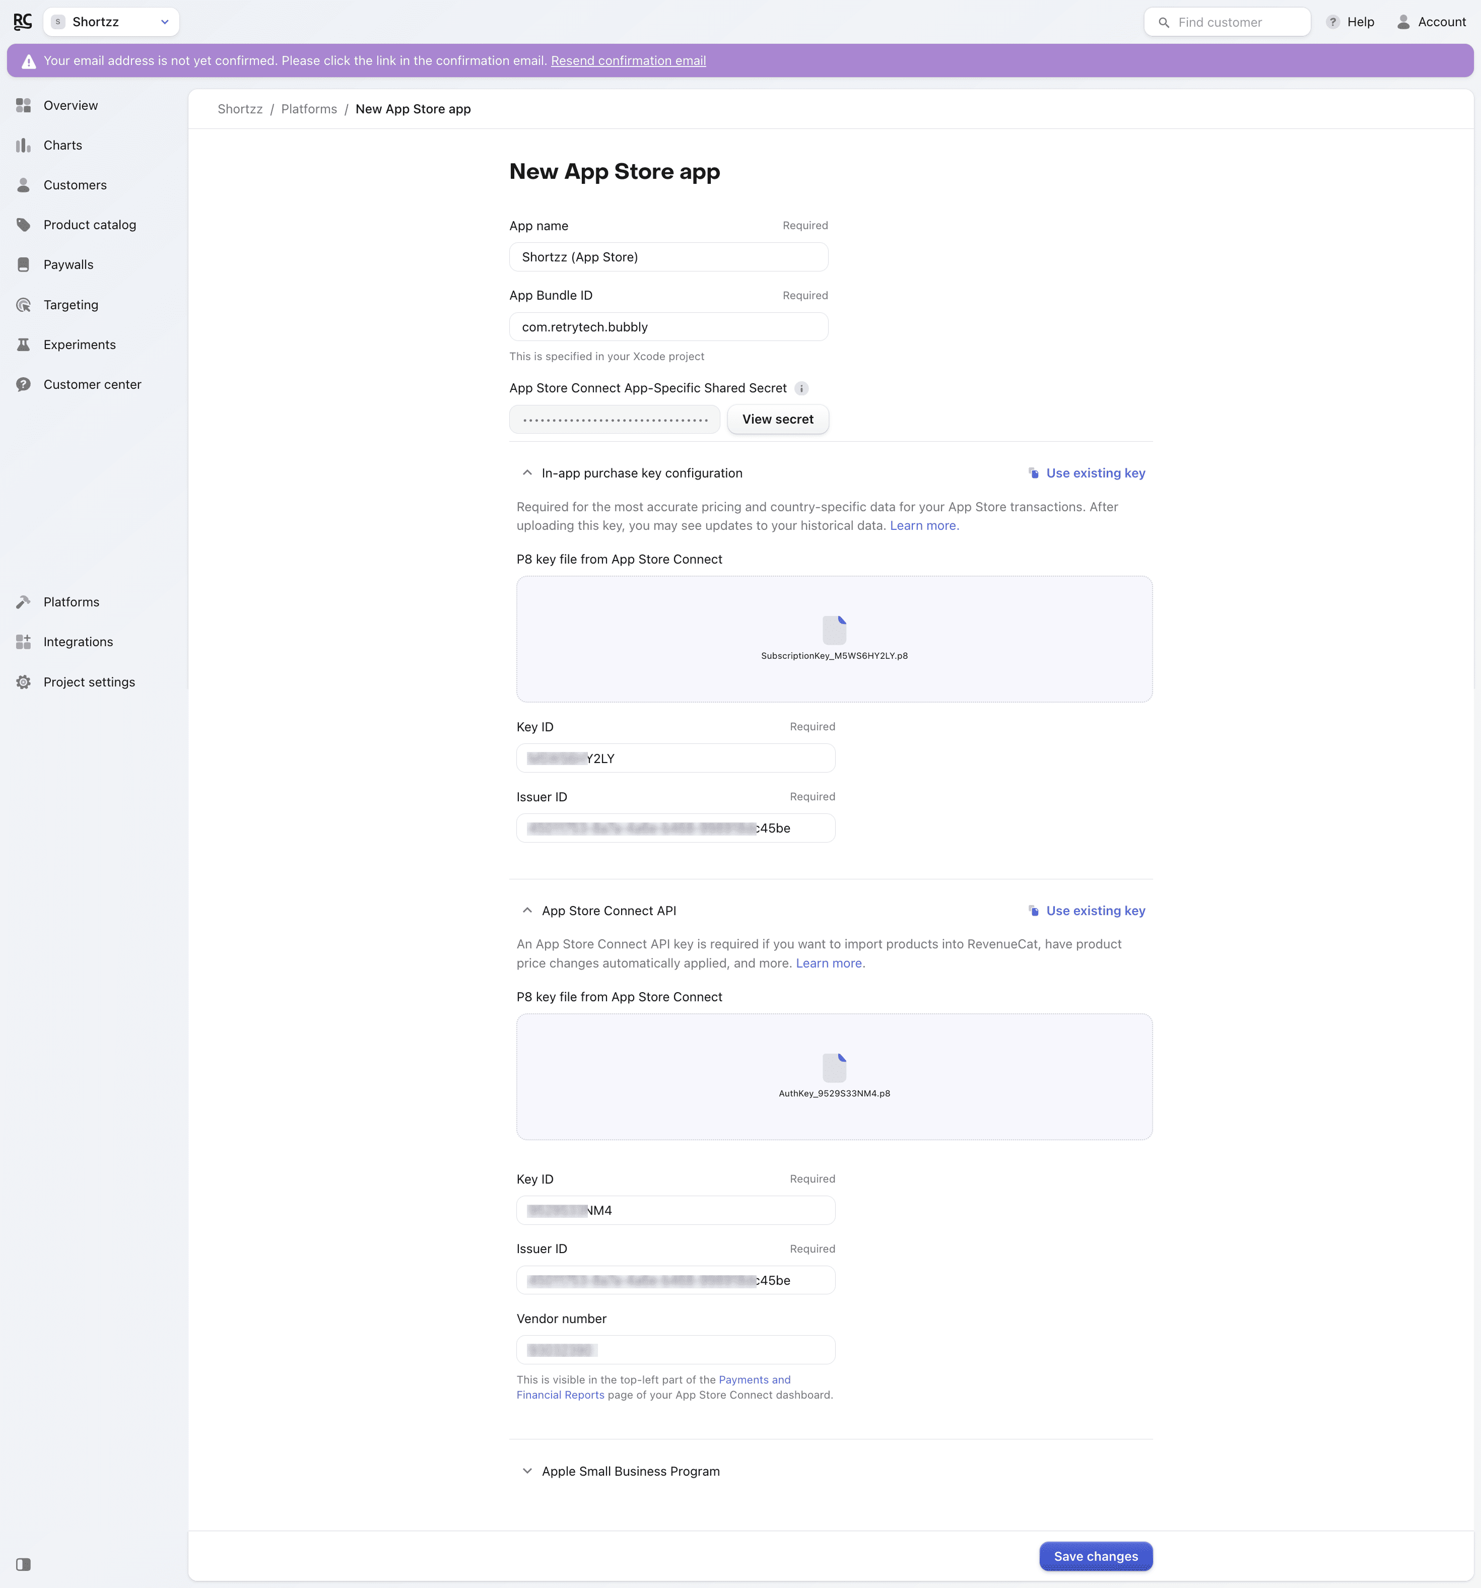Click the Targeting sidebar icon
The width and height of the screenshot is (1481, 1588).
tap(23, 305)
